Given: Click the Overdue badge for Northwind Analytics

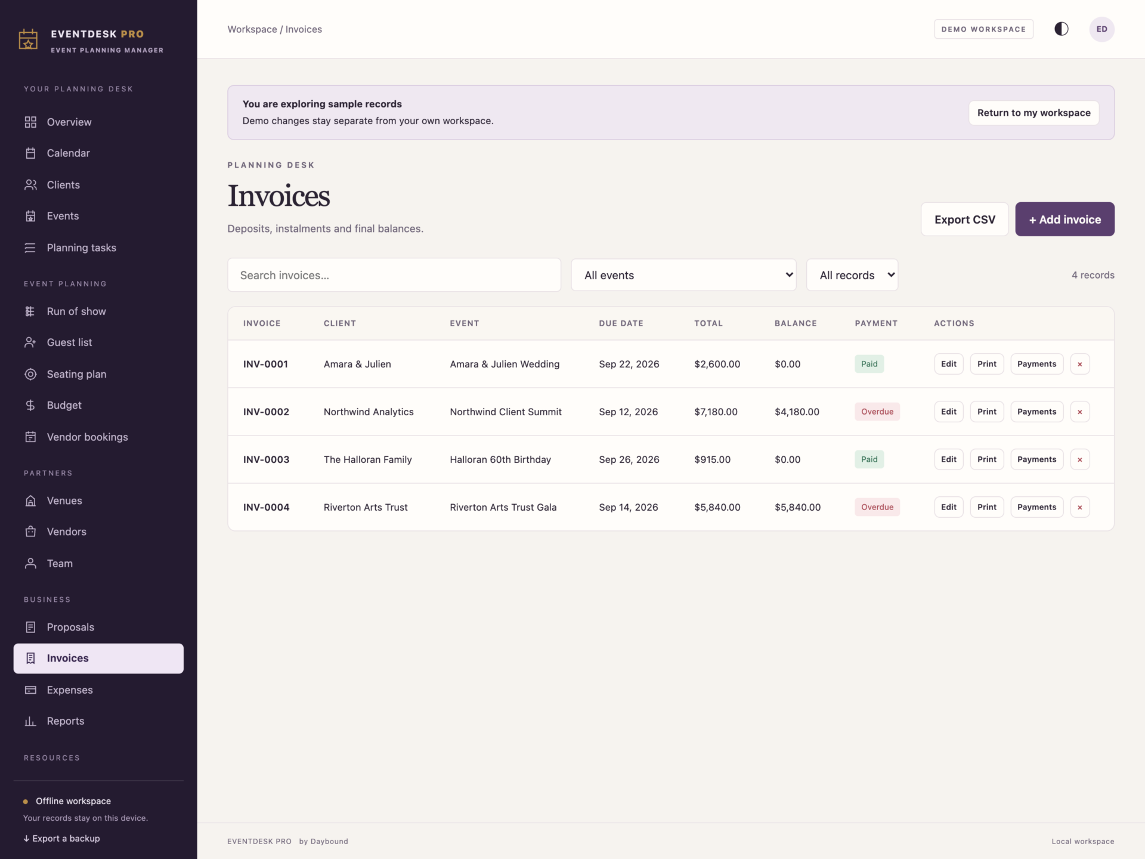Looking at the screenshot, I should (x=877, y=412).
